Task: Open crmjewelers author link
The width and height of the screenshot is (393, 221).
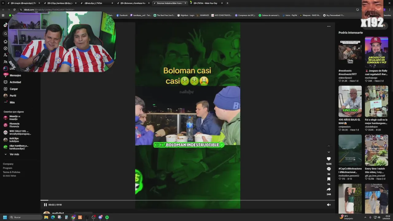Action: 344,126
